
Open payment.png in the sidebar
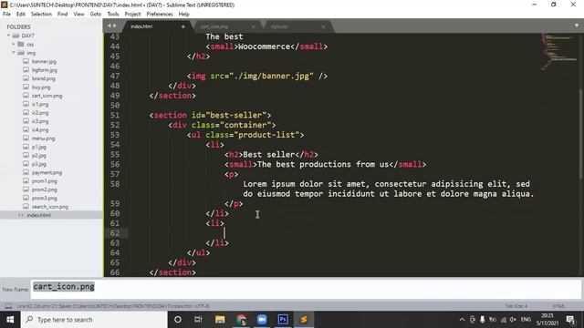pyautogui.click(x=47, y=172)
